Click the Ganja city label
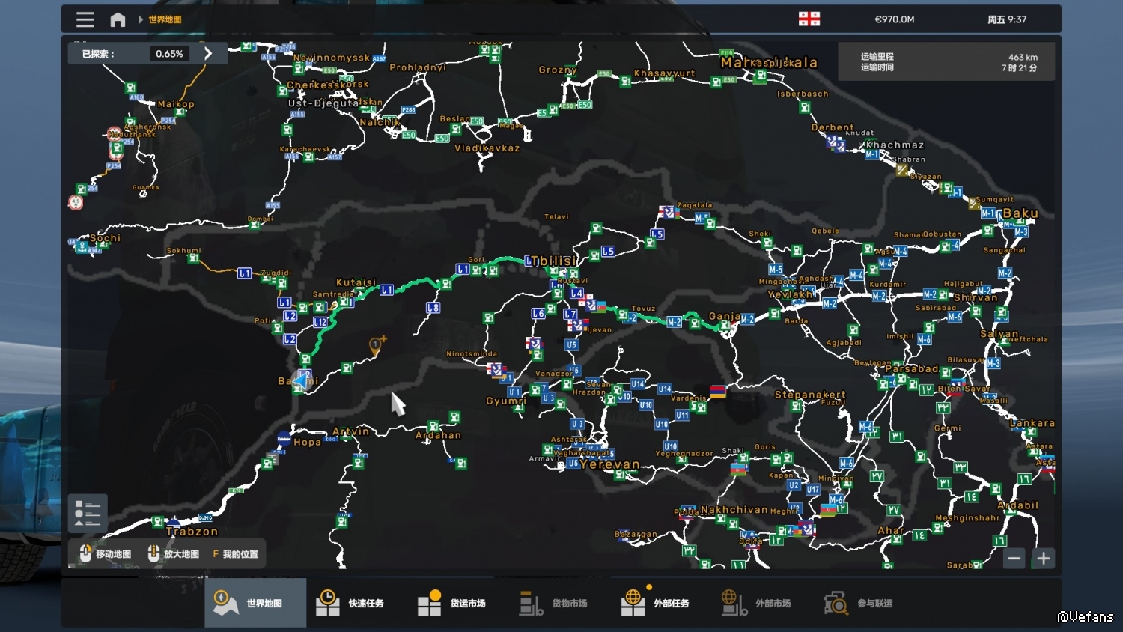 [x=725, y=316]
